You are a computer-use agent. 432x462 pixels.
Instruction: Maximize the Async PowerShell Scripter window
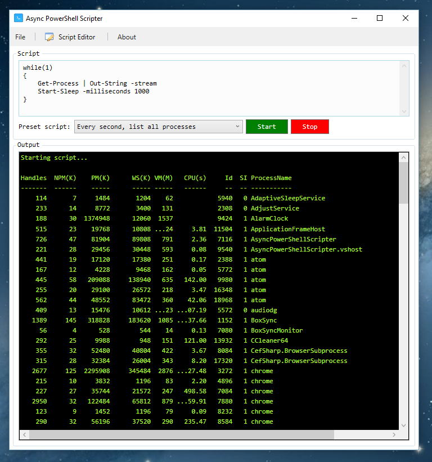[380, 18]
